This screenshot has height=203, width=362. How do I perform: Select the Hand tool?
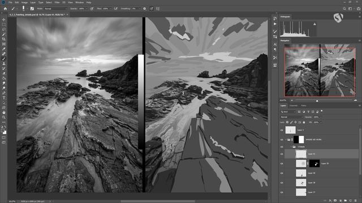pos(4,113)
